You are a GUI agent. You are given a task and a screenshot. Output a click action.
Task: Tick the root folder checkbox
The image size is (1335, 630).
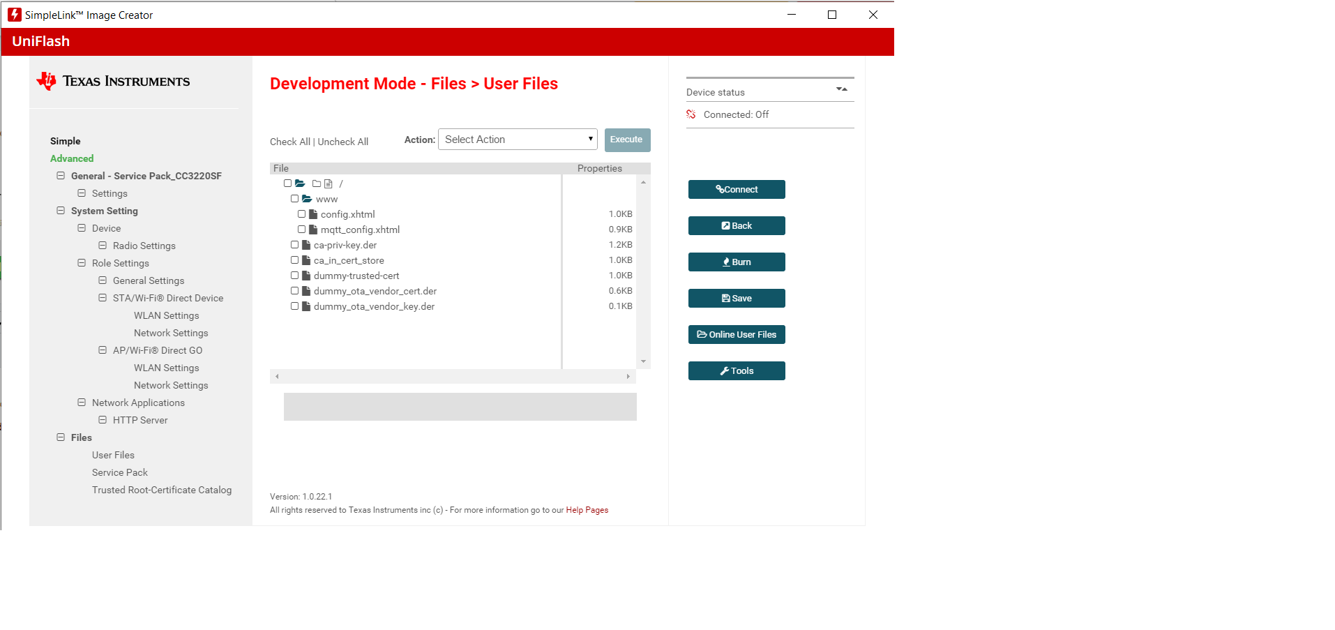click(287, 183)
